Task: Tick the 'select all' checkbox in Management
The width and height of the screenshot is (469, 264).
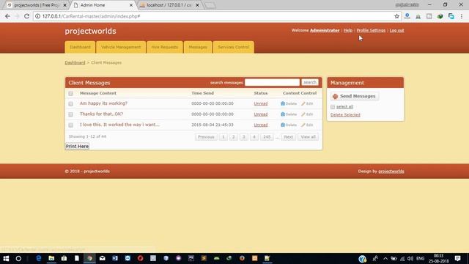Action: point(333,107)
